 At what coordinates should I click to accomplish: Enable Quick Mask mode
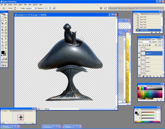[5, 59]
